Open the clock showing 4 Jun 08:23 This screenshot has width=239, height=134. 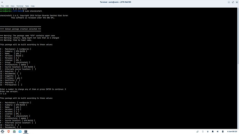pos(232,132)
